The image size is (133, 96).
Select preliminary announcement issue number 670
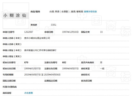pyautogui.click(x=26, y=62)
